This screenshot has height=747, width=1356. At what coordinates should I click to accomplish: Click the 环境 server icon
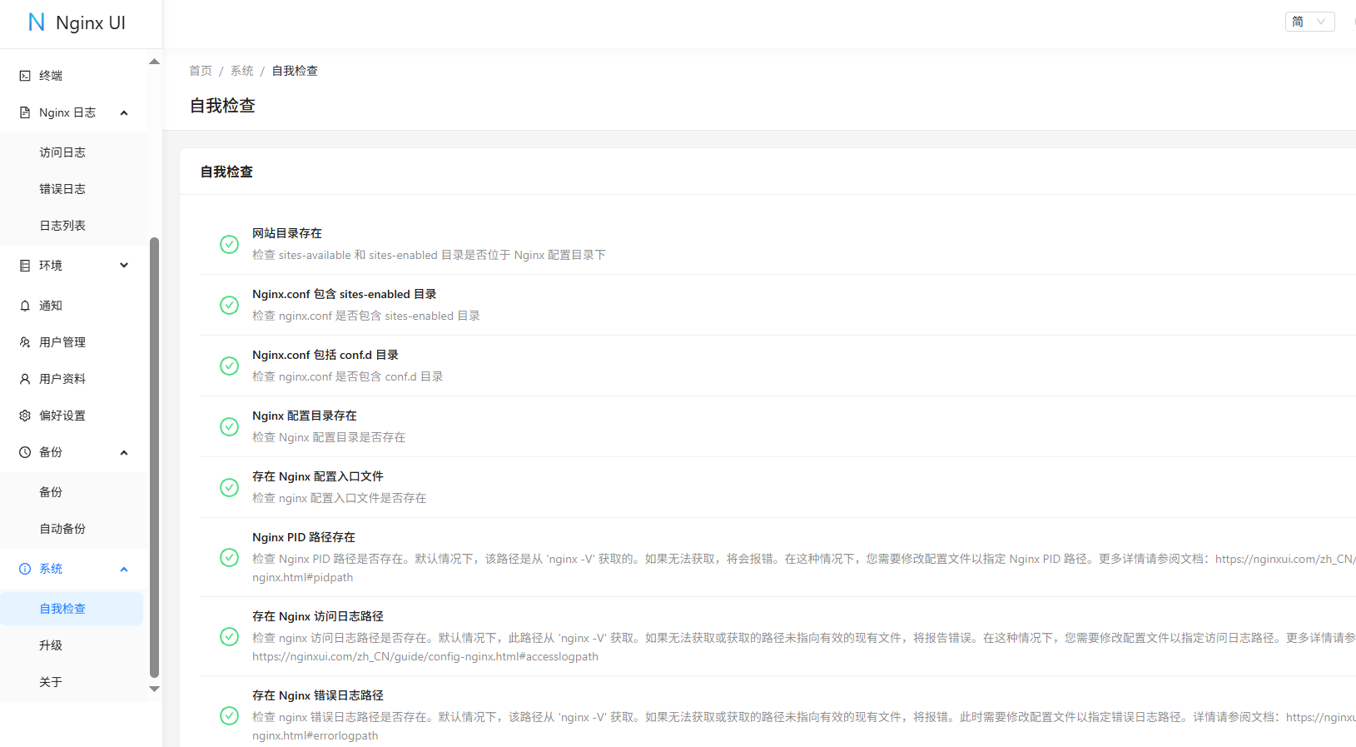point(25,266)
